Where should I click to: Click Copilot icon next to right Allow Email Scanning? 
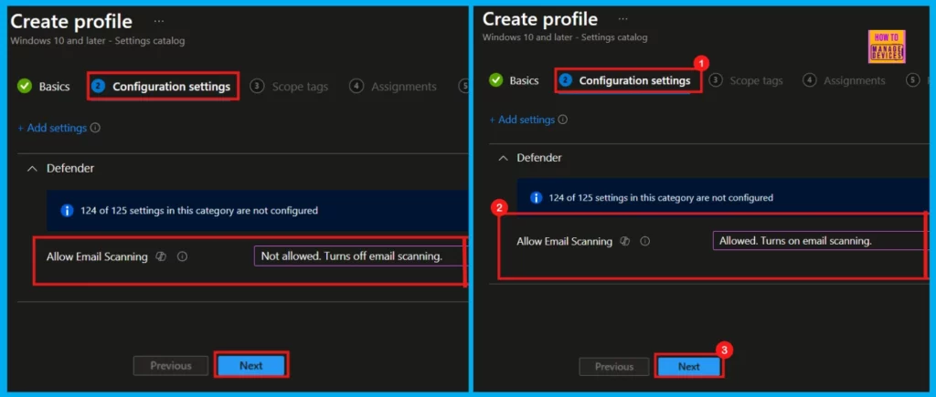(x=625, y=242)
